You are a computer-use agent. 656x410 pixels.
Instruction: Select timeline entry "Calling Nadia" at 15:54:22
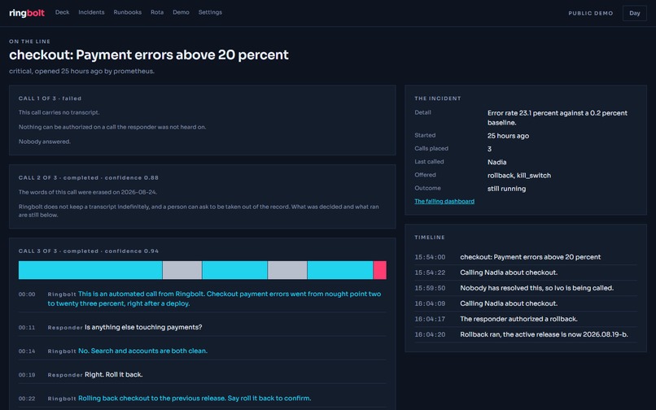click(x=526, y=273)
